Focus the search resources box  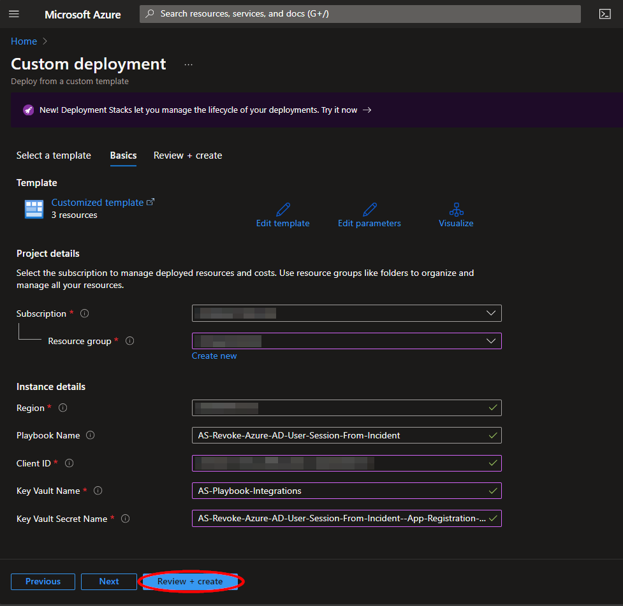pos(360,14)
